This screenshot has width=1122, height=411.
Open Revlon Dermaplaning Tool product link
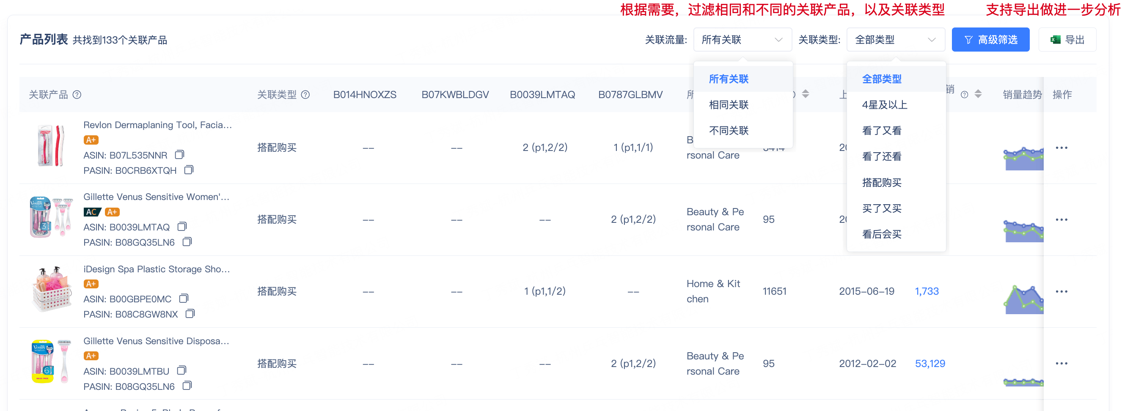157,125
